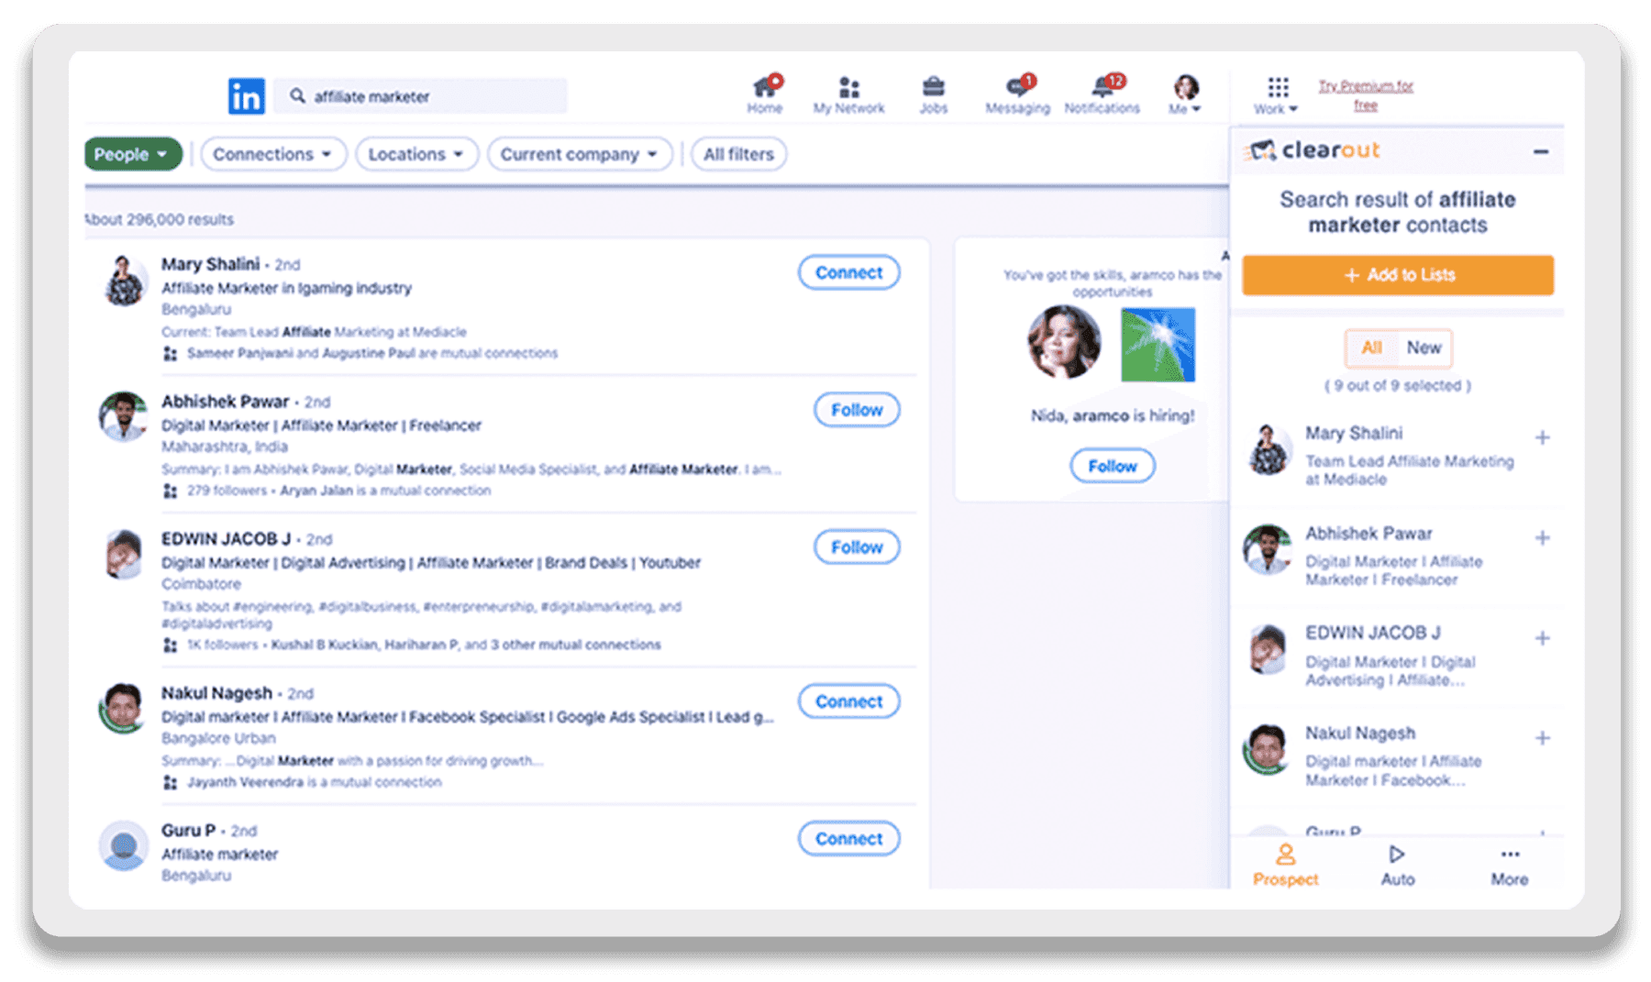Click followers icon under Abhishek Pawar
Viewport: 1651px width, 982px height.
[170, 491]
